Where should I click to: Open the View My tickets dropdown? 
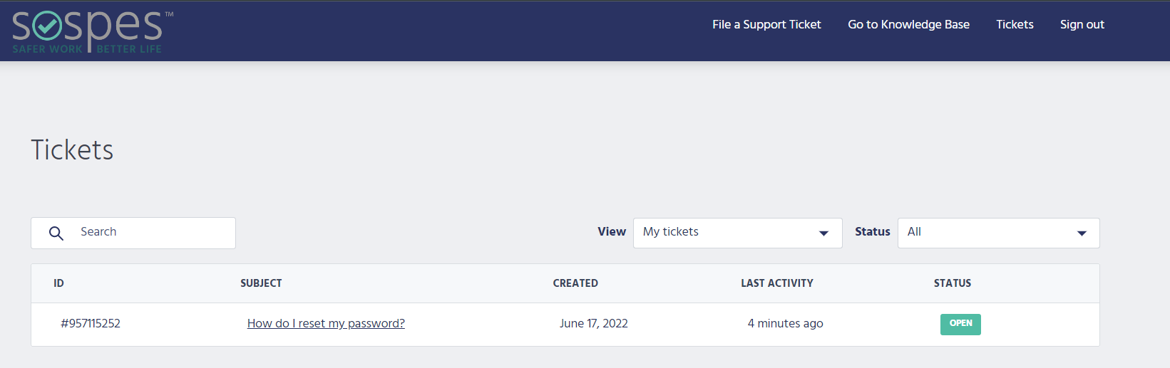click(x=738, y=233)
